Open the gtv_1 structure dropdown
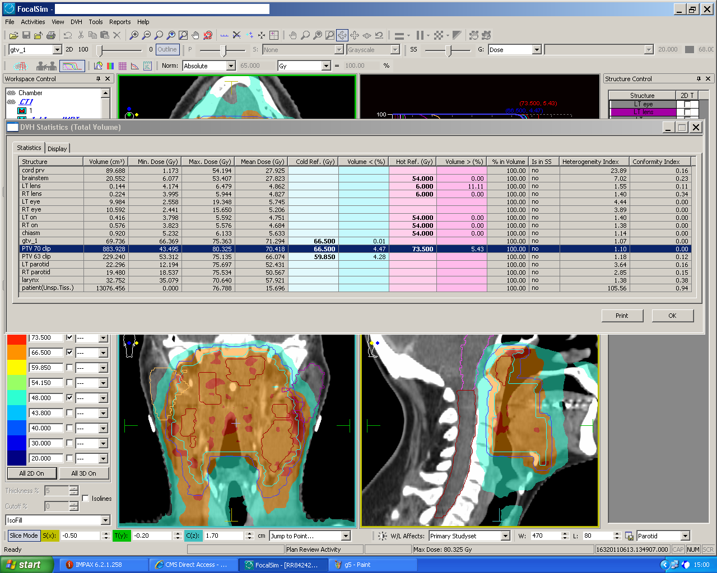 57,50
